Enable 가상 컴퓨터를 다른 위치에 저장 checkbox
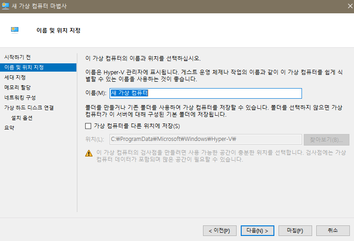354x241 pixels. click(88, 126)
